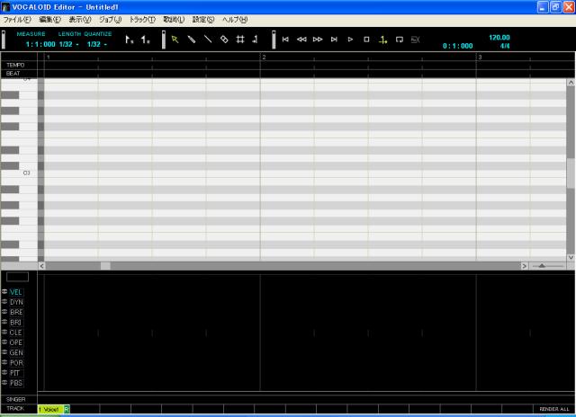Screen dimensions: 576x417
Task: Toggle the icon left of PBS
Action: tap(4, 382)
